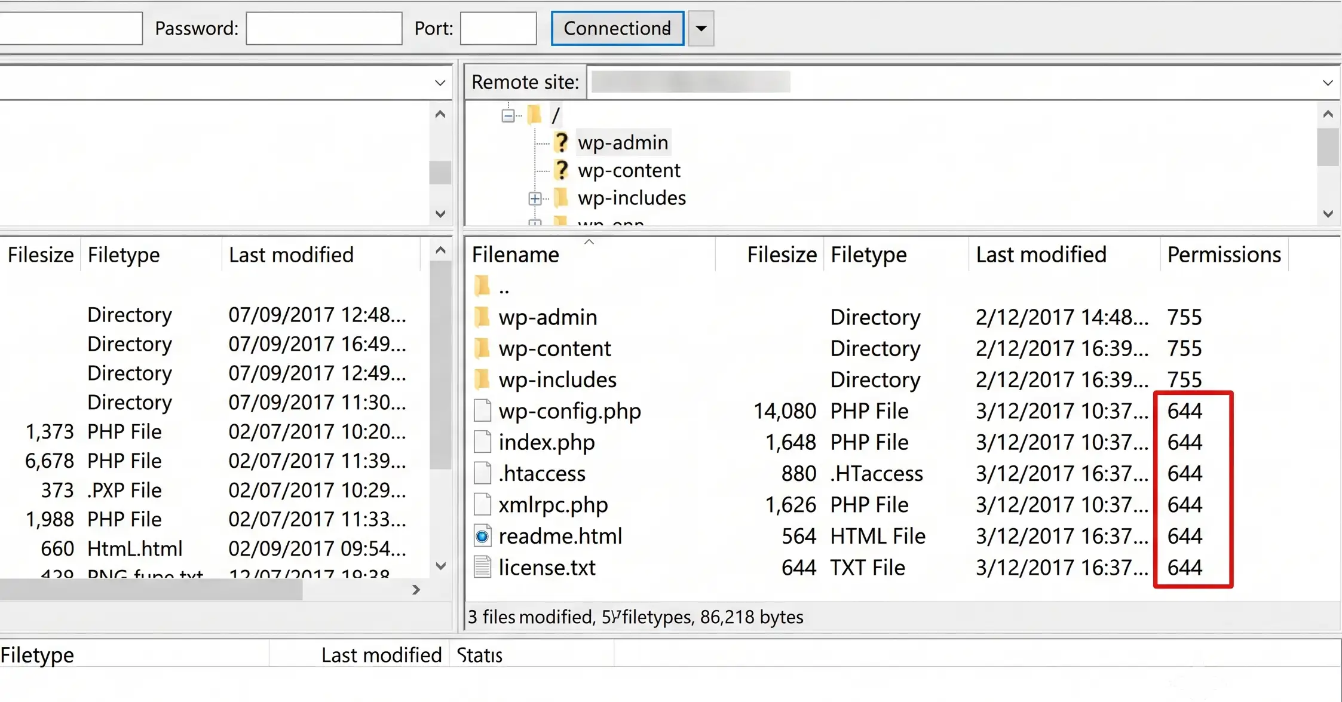Click up arrow of remote tree scrollbar
Viewport: 1342px width, 702px height.
[x=1328, y=114]
